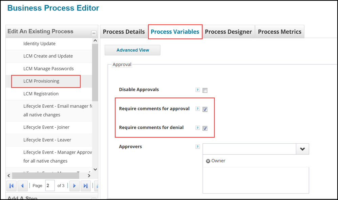This screenshot has height=200, width=338.
Task: Click the Advanced View button
Action: (x=132, y=50)
